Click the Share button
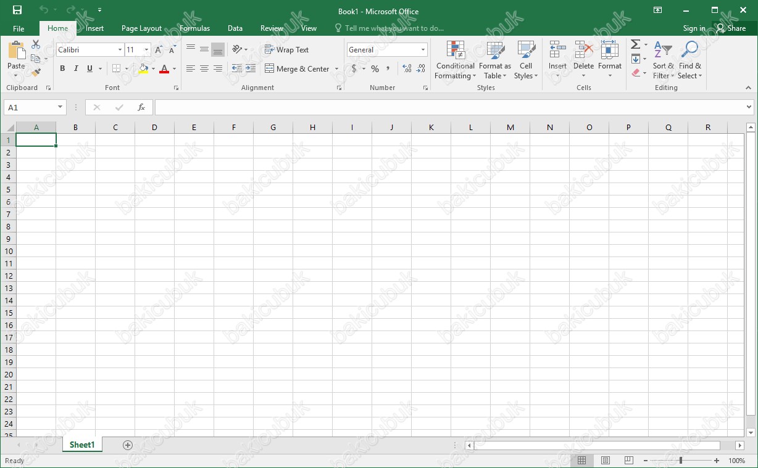 tap(731, 28)
